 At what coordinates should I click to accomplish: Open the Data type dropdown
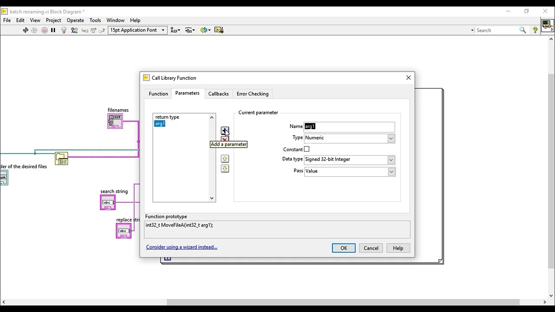[349, 160]
